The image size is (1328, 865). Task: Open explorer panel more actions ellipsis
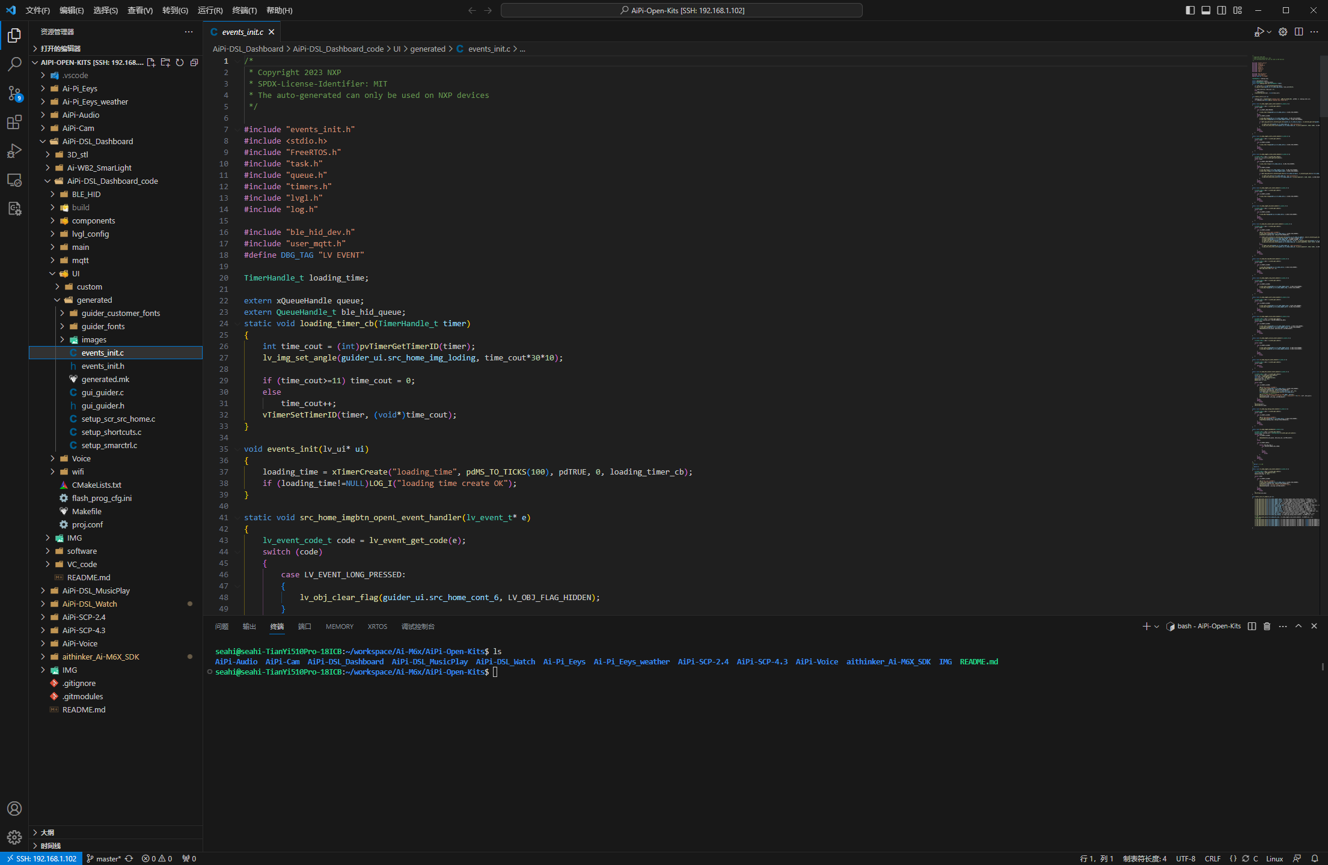point(189,32)
